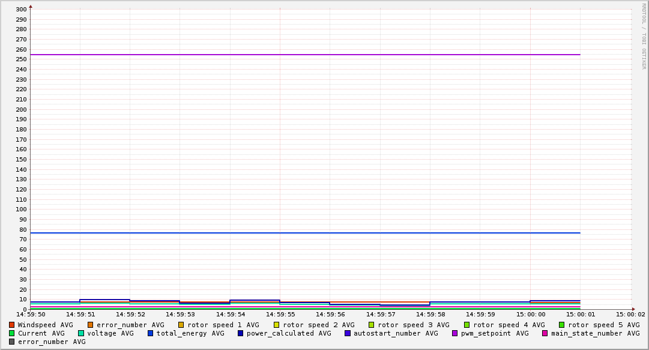
Task: Click the 14:59:58 time axis label
Action: (430, 315)
